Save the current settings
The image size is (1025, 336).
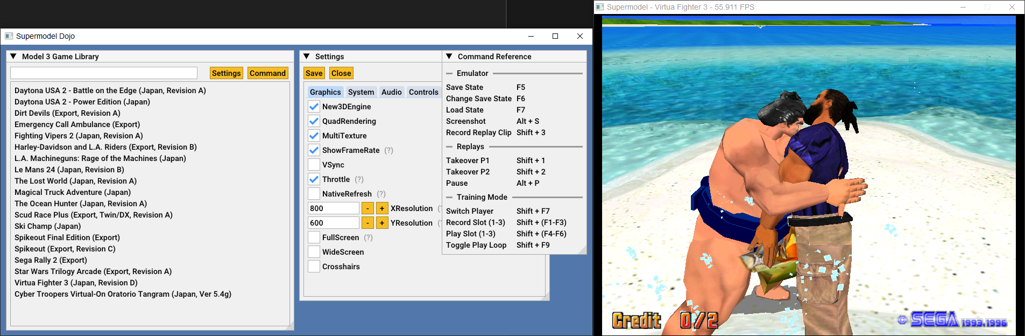314,73
